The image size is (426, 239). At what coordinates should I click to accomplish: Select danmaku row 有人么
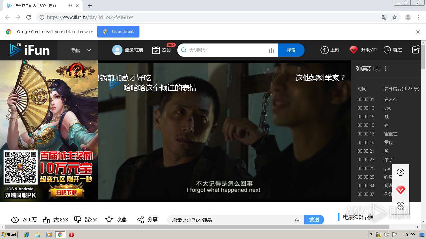[x=391, y=99]
